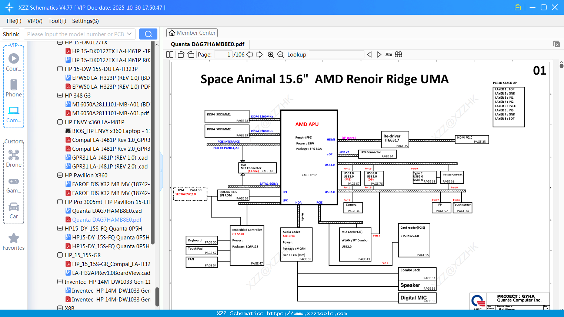Click the restore panel icon at top right
Screen dimensions: 564x317
(x=557, y=44)
